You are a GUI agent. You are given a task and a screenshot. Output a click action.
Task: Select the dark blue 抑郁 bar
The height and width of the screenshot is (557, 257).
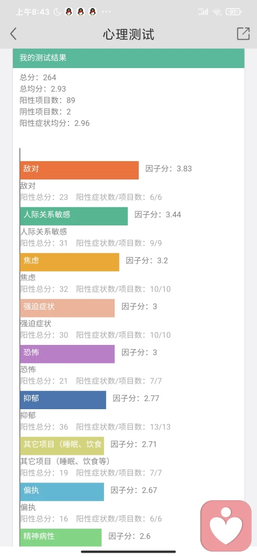63,400
